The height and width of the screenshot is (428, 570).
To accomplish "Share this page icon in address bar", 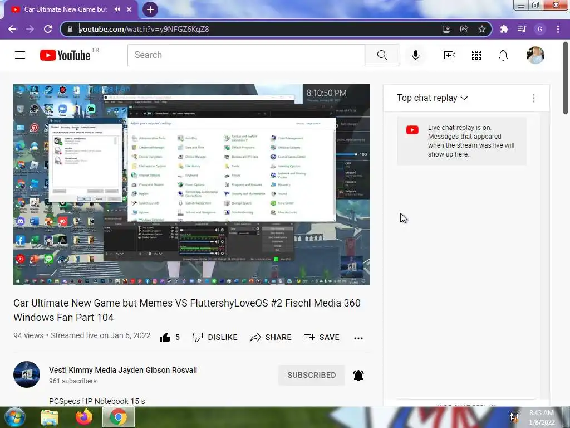I will (464, 29).
